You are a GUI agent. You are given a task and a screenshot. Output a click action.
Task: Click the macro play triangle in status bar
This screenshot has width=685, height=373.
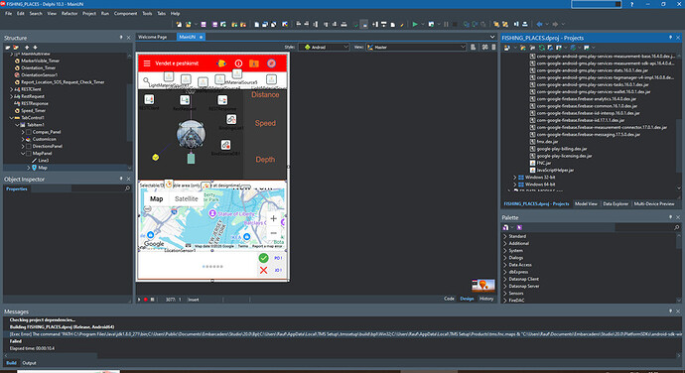tap(139, 300)
